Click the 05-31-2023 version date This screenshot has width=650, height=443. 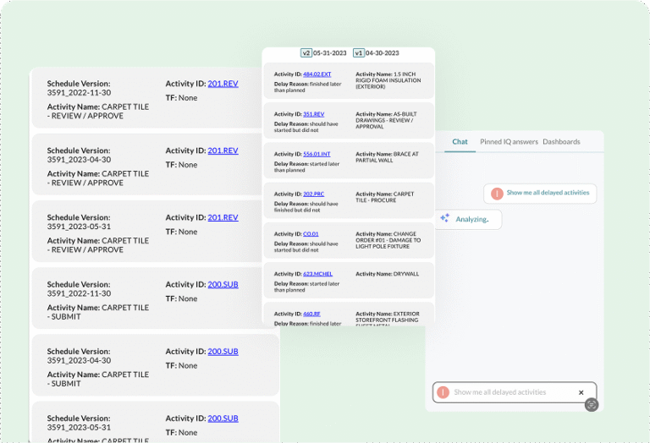click(329, 53)
